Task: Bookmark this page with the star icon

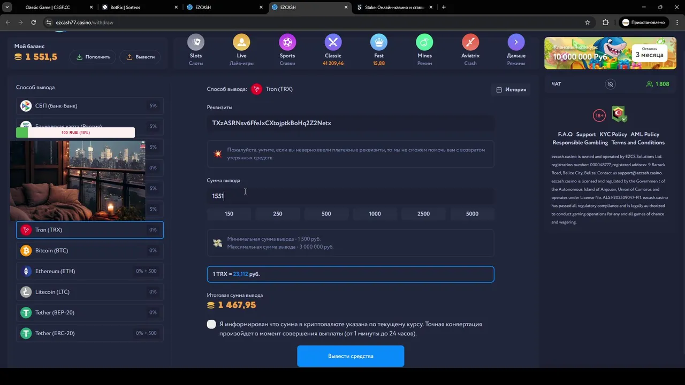Action: 588,22
